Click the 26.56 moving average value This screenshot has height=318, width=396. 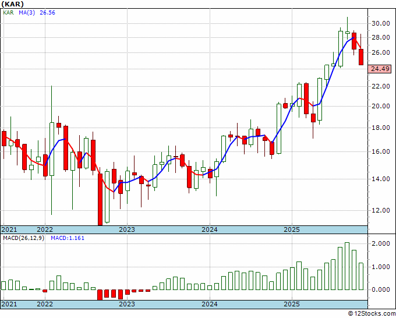(x=47, y=13)
